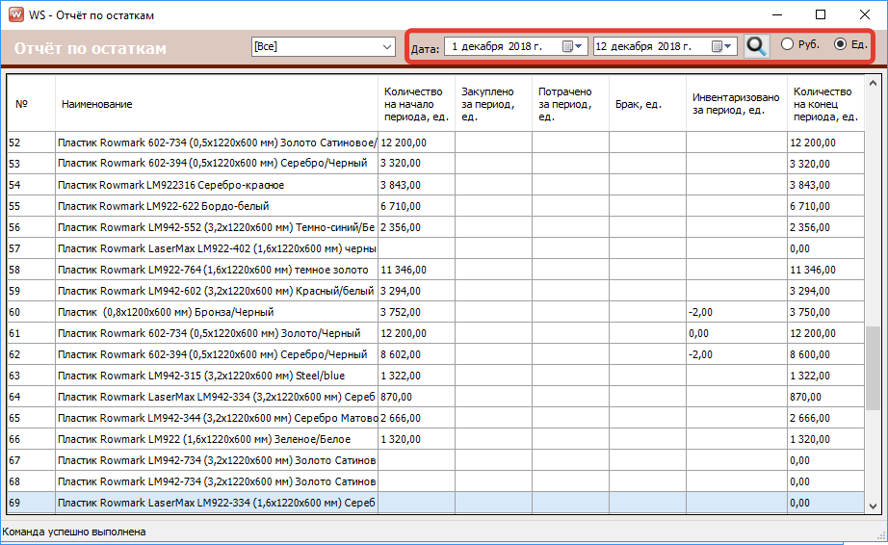Click end quantity 8 600,00 cell
Image resolution: width=888 pixels, height=545 pixels.
pyautogui.click(x=825, y=354)
